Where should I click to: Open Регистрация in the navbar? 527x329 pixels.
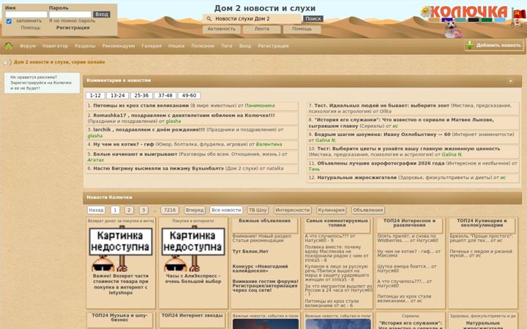tap(273, 45)
